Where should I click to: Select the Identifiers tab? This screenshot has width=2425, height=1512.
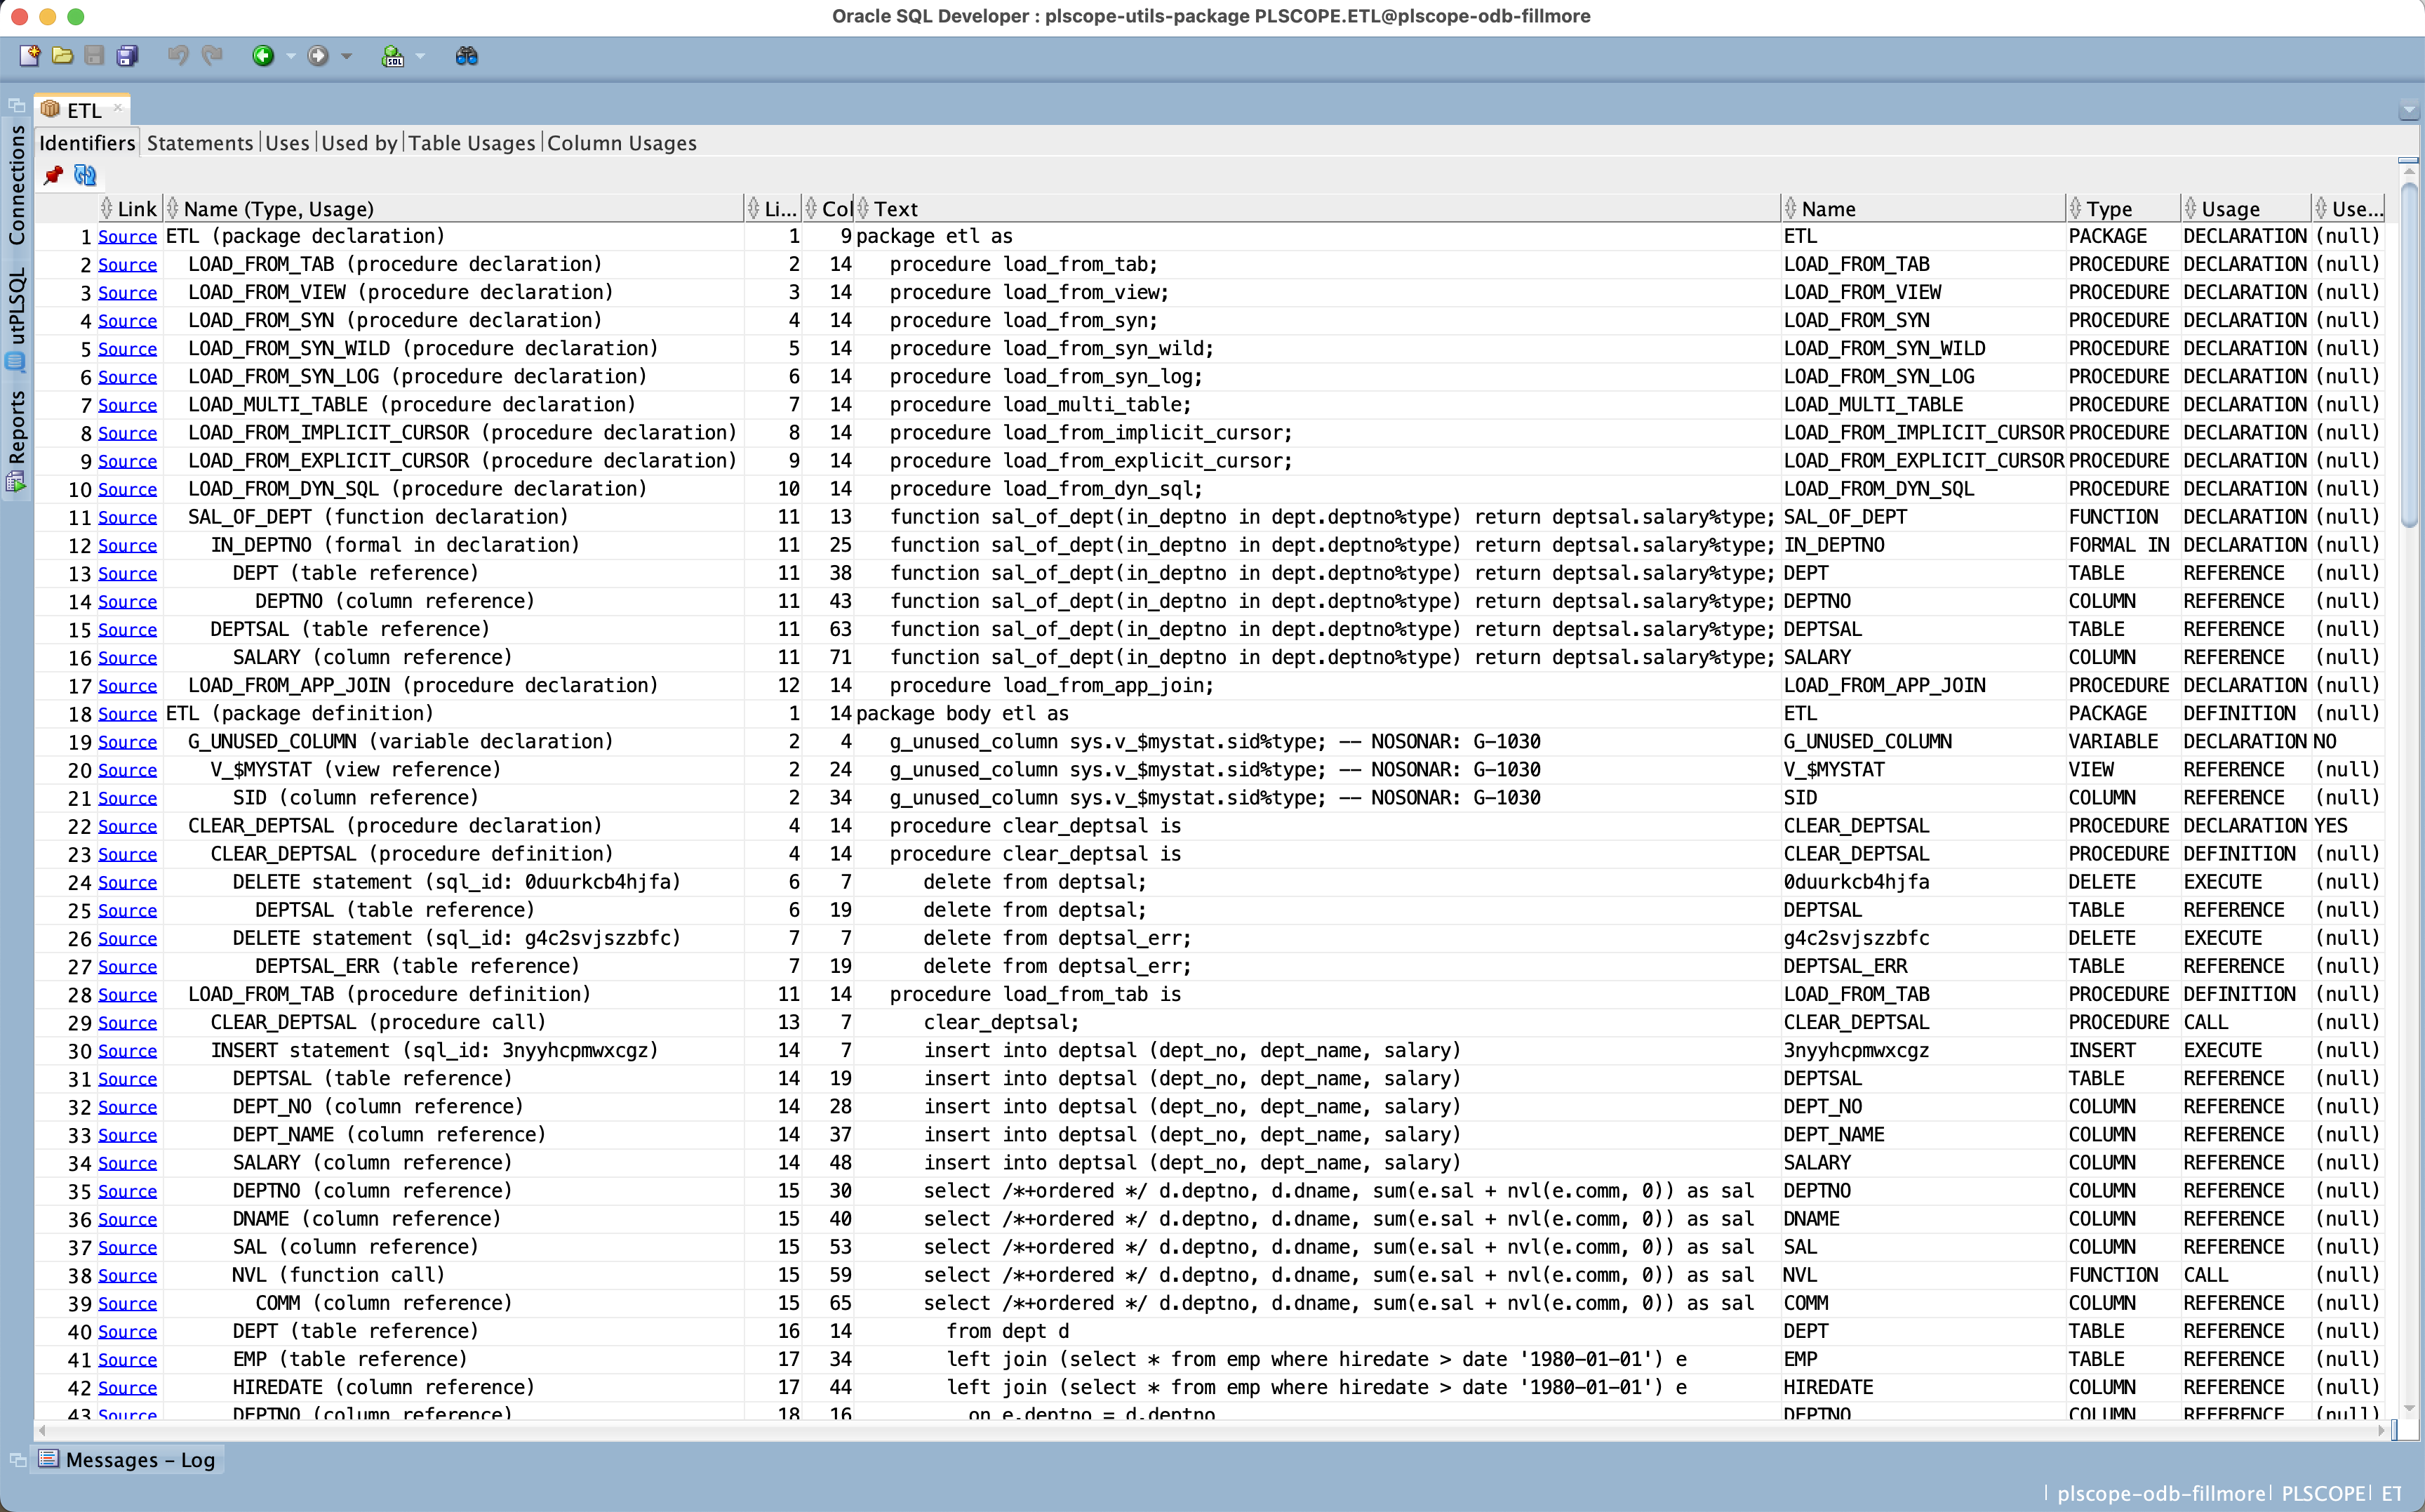[87, 143]
